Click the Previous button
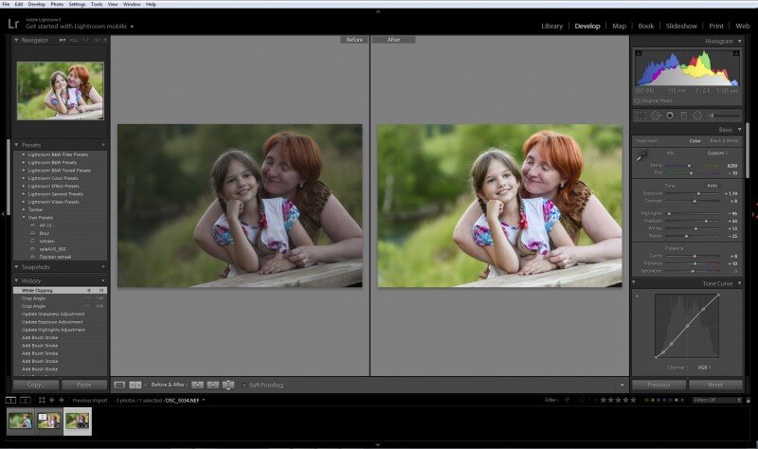 tap(659, 385)
